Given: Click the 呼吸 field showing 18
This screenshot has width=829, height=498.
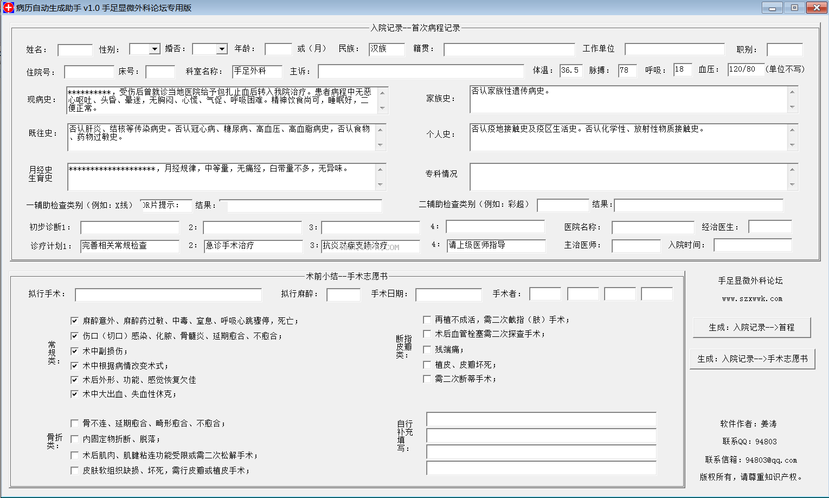Looking at the screenshot, I should point(683,70).
